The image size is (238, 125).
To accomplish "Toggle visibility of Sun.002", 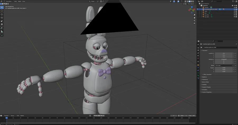I will pos(234,17).
